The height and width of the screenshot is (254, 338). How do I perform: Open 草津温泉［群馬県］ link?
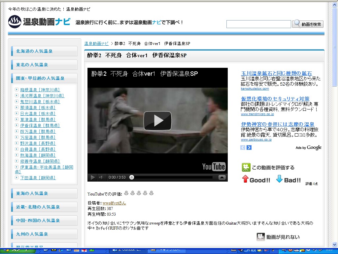[38, 119]
